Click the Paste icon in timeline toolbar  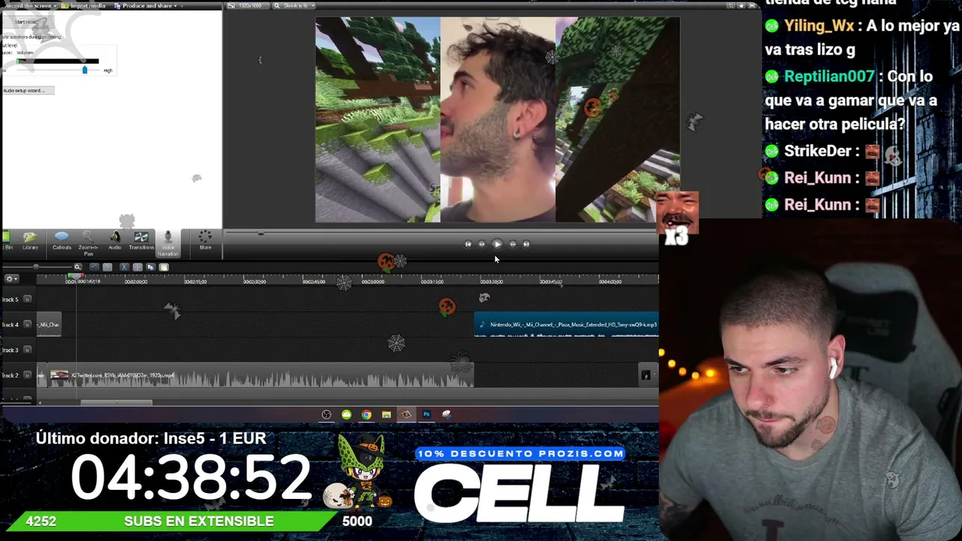pos(163,267)
